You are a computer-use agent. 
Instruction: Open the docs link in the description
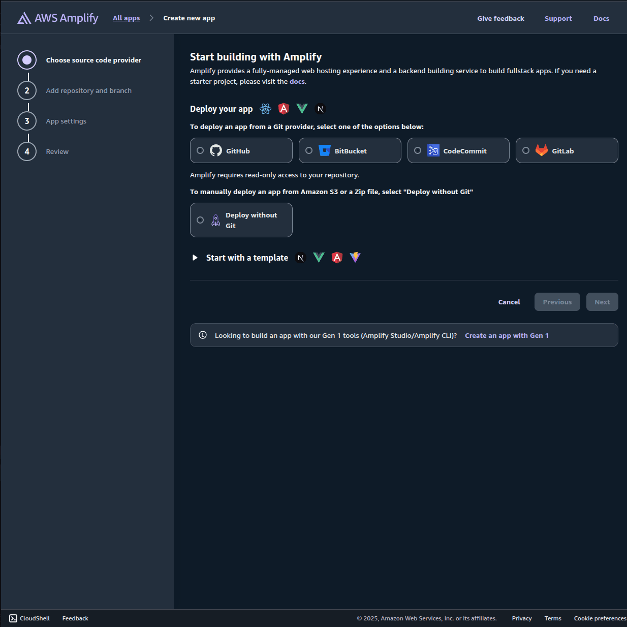click(x=297, y=81)
